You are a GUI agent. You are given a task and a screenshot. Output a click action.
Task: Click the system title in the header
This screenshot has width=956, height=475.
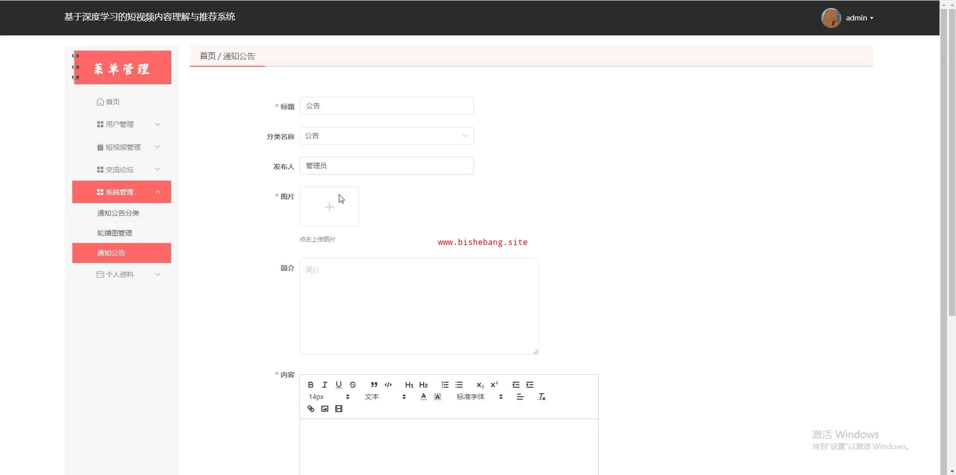[150, 17]
